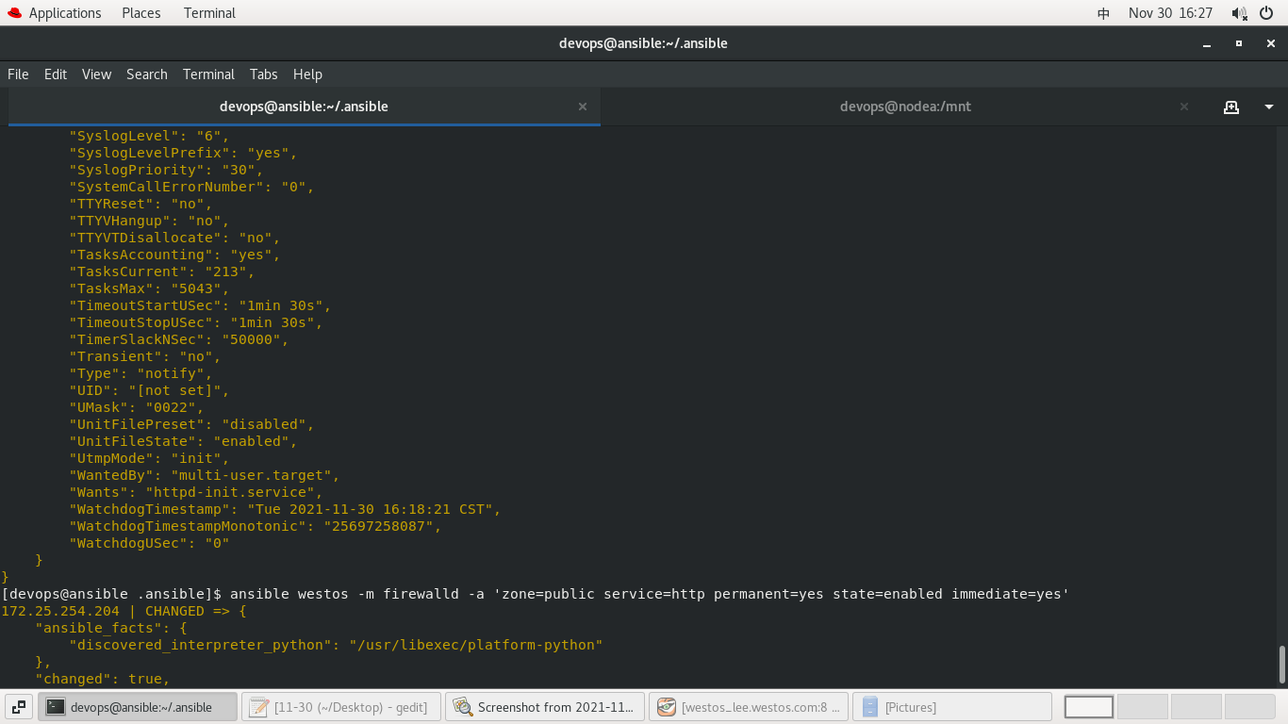The width and height of the screenshot is (1288, 724).
Task: Click the 172.25.254.204 | CHANGED line
Action: click(x=124, y=611)
